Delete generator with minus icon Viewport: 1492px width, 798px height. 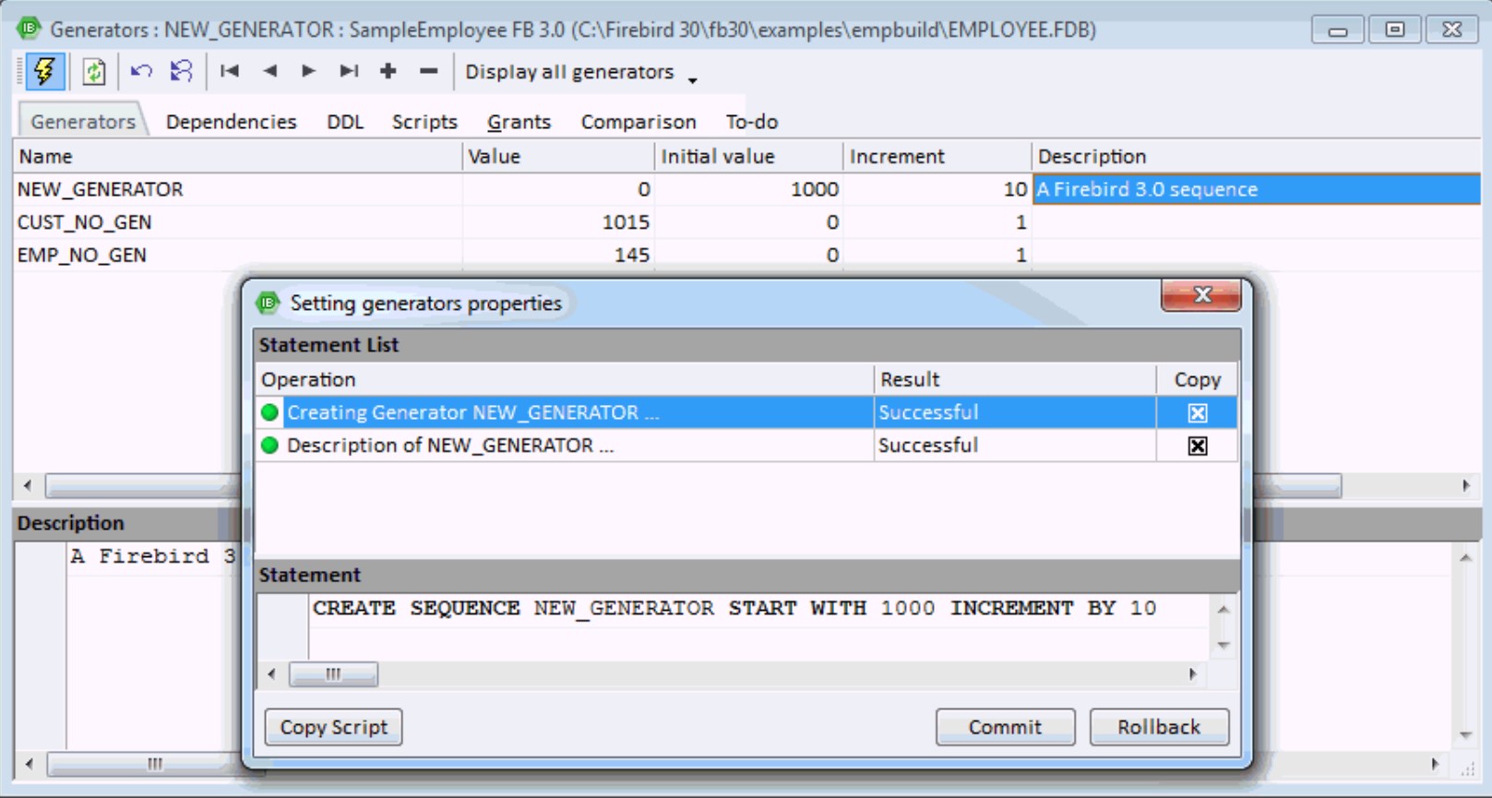click(428, 72)
